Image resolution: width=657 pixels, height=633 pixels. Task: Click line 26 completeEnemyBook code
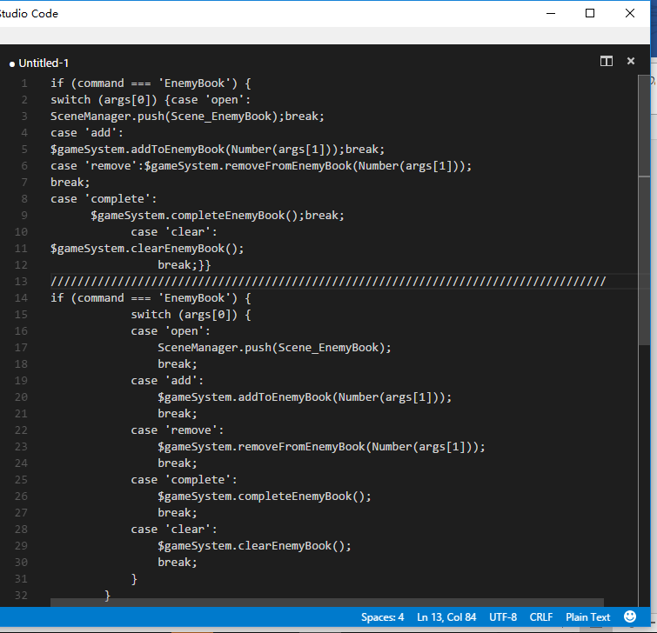(265, 496)
